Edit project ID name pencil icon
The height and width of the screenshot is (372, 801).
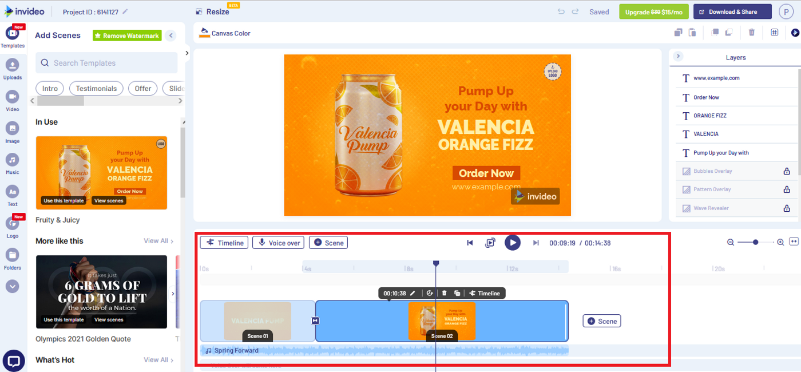(125, 12)
